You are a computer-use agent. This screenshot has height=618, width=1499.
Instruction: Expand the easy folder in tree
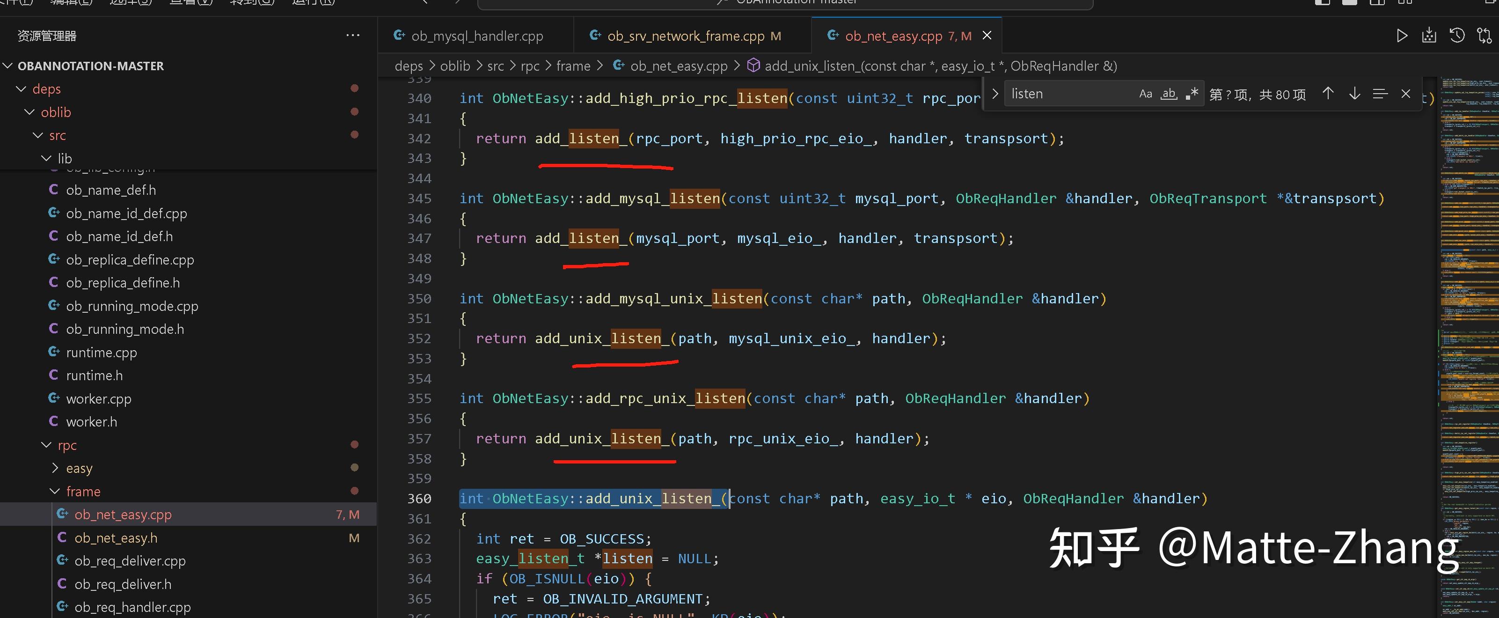coord(79,469)
